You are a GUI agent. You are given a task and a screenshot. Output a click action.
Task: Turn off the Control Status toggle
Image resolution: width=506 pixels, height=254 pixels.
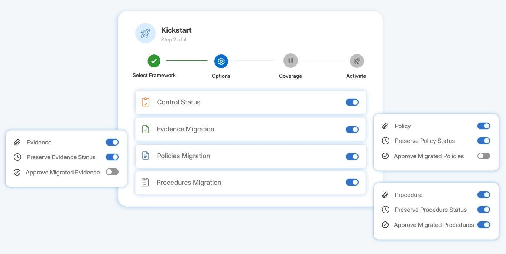(352, 102)
